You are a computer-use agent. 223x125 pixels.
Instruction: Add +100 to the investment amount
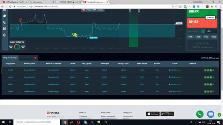[206, 37]
